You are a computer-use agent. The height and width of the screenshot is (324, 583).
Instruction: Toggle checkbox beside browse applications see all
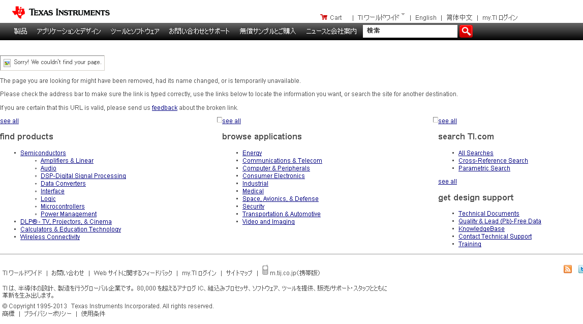pos(220,120)
